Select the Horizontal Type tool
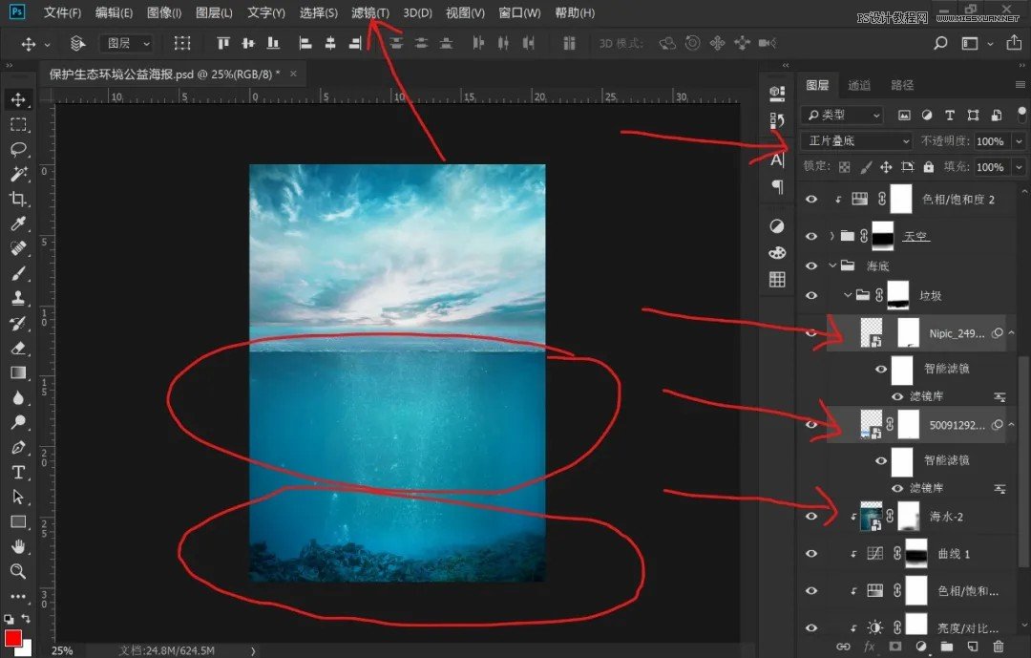The height and width of the screenshot is (658, 1031). (19, 473)
